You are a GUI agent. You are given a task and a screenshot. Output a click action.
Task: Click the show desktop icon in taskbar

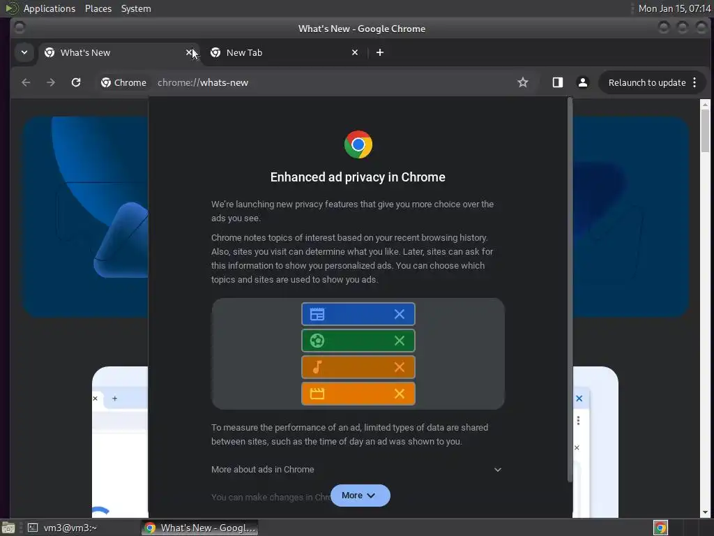tap(8, 528)
